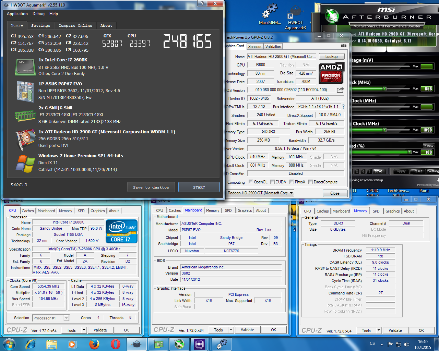
Task: Select profile slot 5 in Afterburner
Action: (369, 171)
